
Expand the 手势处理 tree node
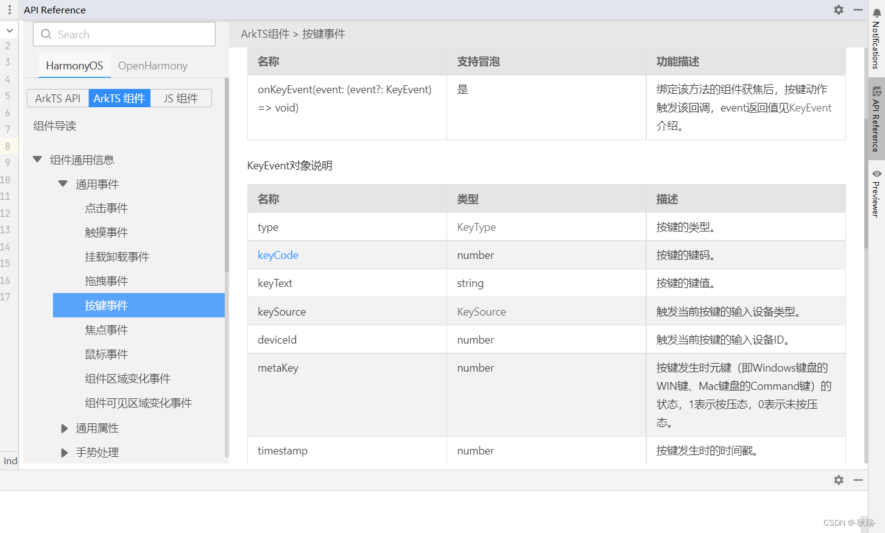pyautogui.click(x=64, y=453)
